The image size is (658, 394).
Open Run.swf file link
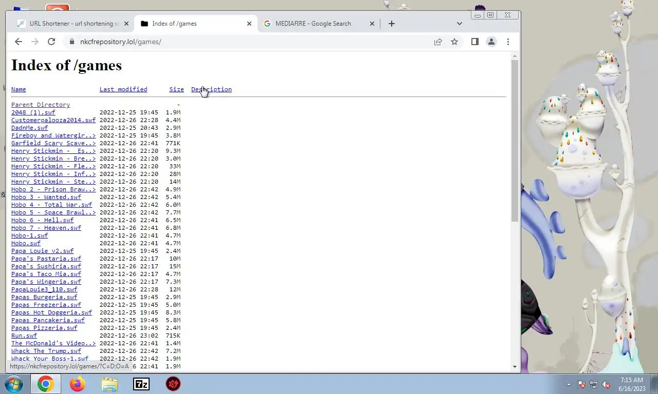[x=24, y=336]
